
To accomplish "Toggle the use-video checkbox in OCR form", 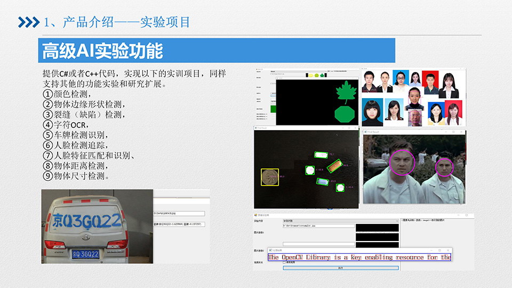I will (x=284, y=262).
